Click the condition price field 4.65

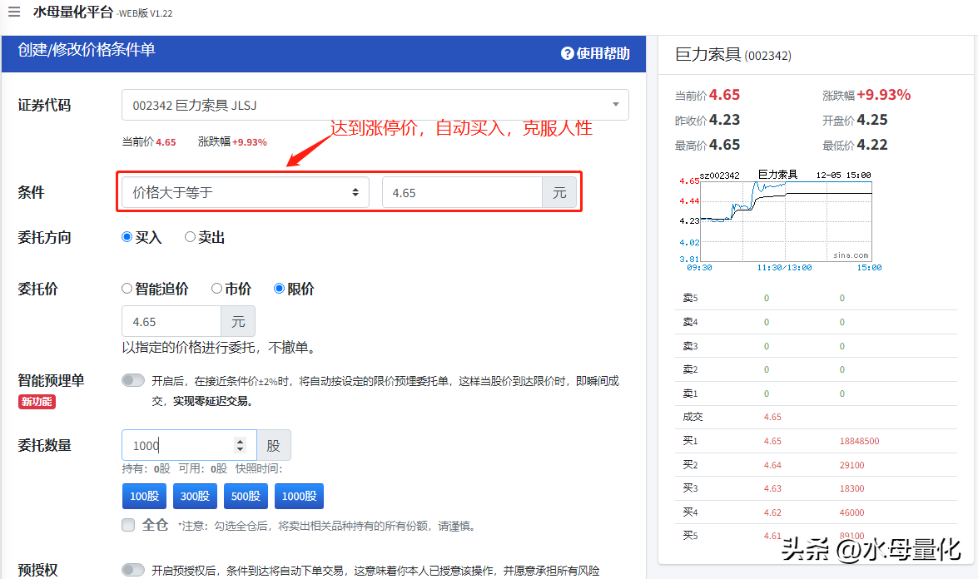462,193
